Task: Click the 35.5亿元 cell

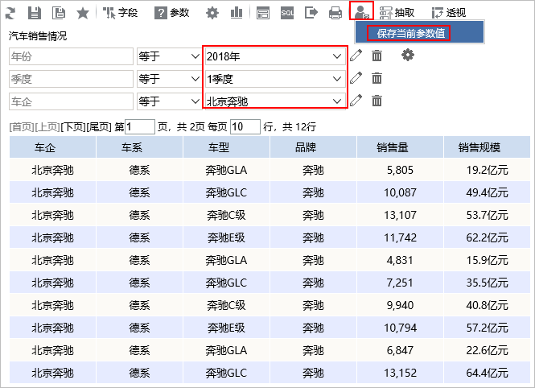Action: click(x=488, y=283)
